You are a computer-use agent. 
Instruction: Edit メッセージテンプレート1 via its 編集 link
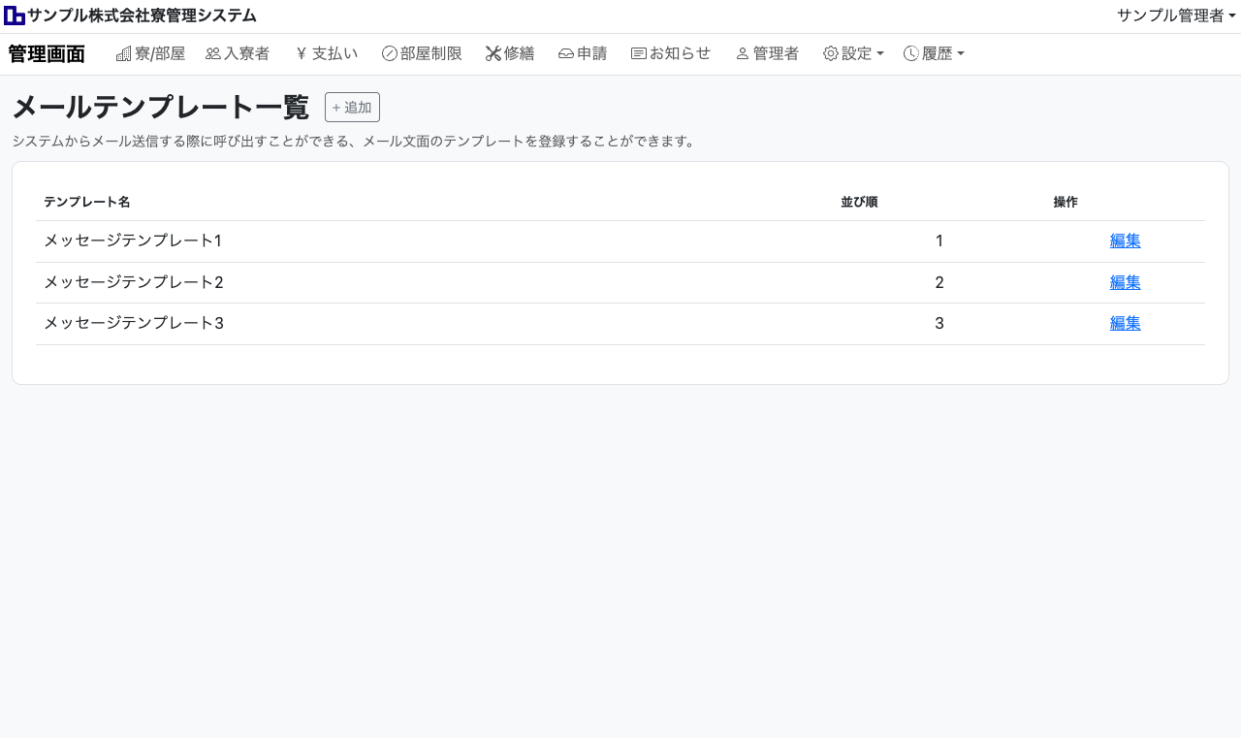coord(1125,241)
